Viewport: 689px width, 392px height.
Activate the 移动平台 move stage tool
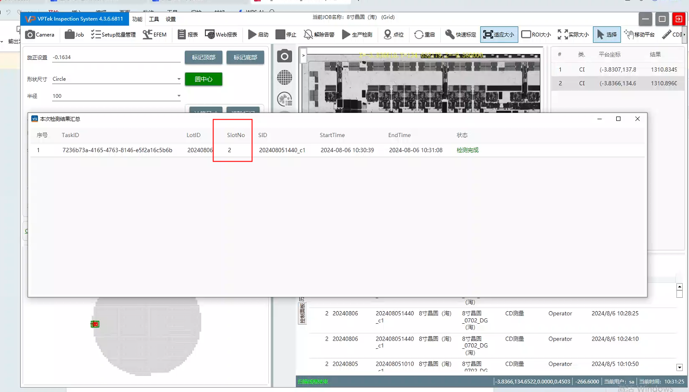tap(639, 34)
